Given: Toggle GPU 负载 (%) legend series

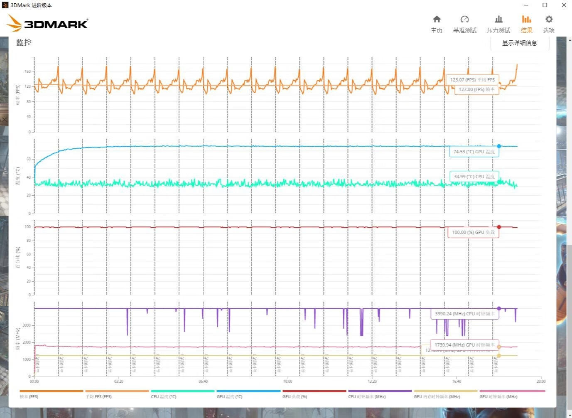Looking at the screenshot, I should (314, 394).
